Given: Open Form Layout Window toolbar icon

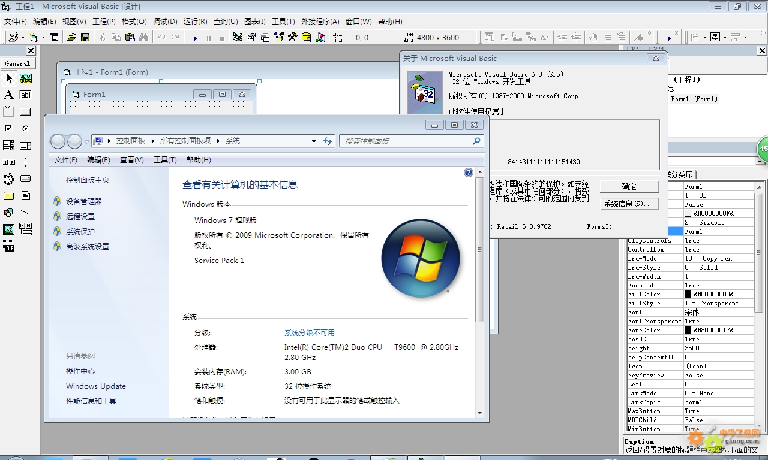Looking at the screenshot, I should coord(265,37).
